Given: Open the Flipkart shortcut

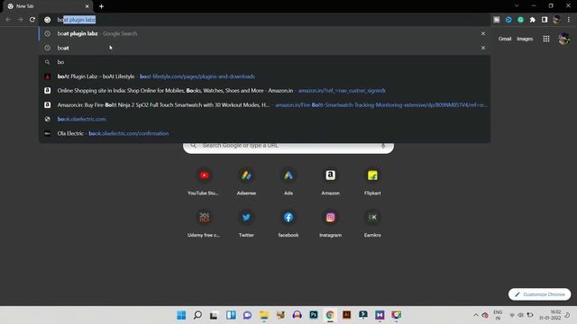Looking at the screenshot, I should [372, 181].
